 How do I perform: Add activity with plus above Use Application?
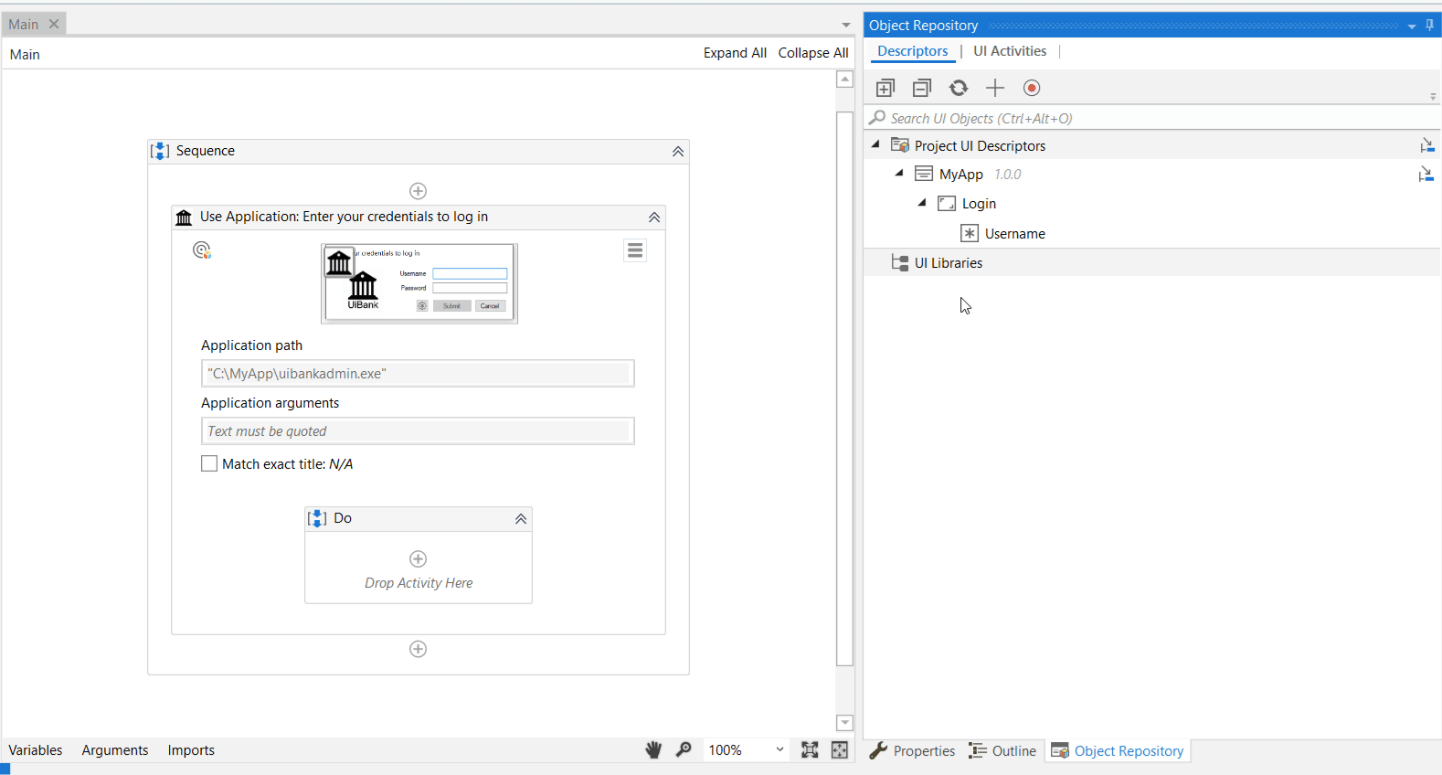pos(419,191)
